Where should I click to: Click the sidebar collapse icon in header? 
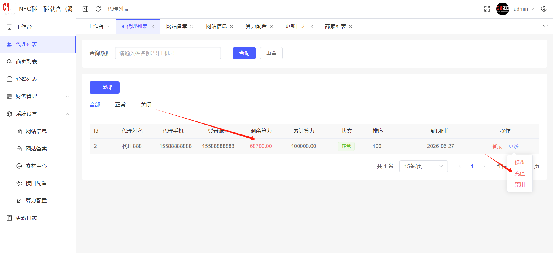click(85, 9)
